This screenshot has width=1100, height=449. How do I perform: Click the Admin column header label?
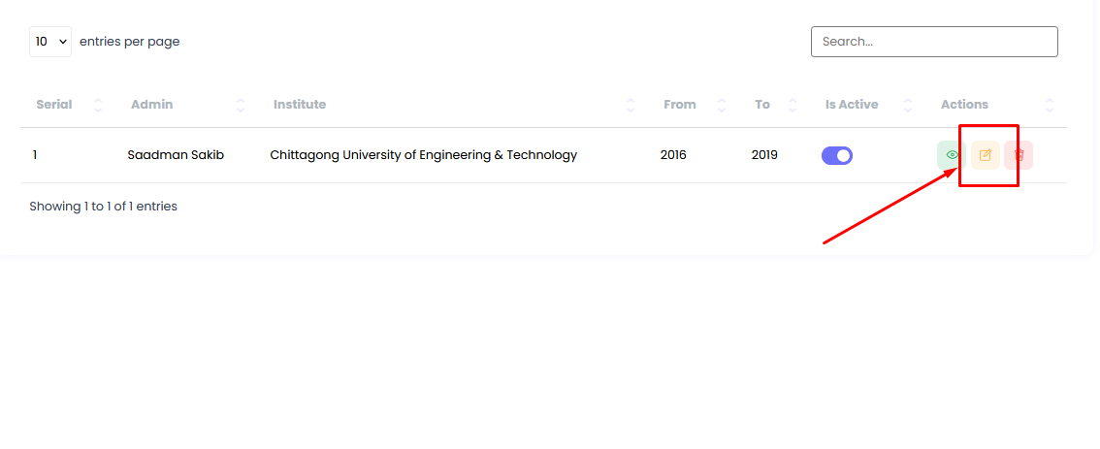[151, 105]
